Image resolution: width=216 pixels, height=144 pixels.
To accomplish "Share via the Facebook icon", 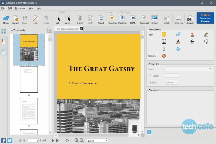I will pos(3,141).
